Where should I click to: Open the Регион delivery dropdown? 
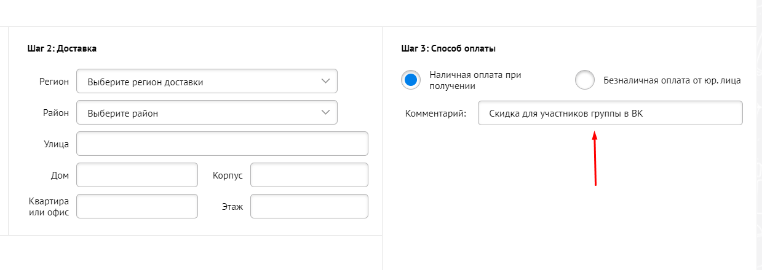[197, 81]
